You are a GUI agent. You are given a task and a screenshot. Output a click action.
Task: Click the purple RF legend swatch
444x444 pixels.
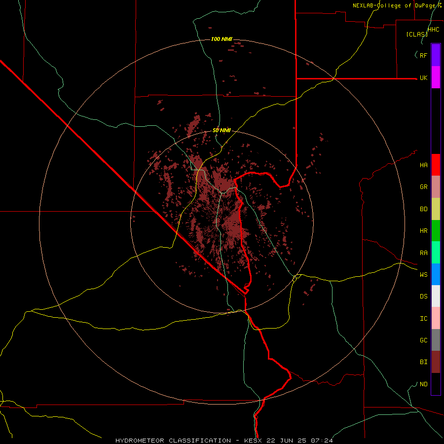(436, 55)
